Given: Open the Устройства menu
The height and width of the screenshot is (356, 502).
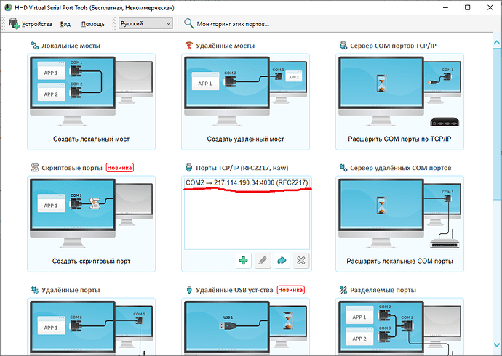Looking at the screenshot, I should tap(37, 24).
